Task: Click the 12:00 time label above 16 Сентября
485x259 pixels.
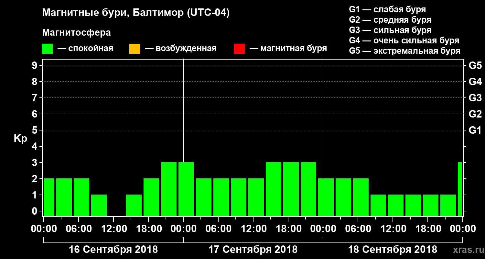Action: coord(113,229)
